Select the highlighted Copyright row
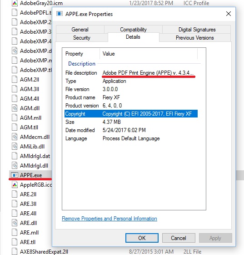244x255 pixels. pos(131,114)
